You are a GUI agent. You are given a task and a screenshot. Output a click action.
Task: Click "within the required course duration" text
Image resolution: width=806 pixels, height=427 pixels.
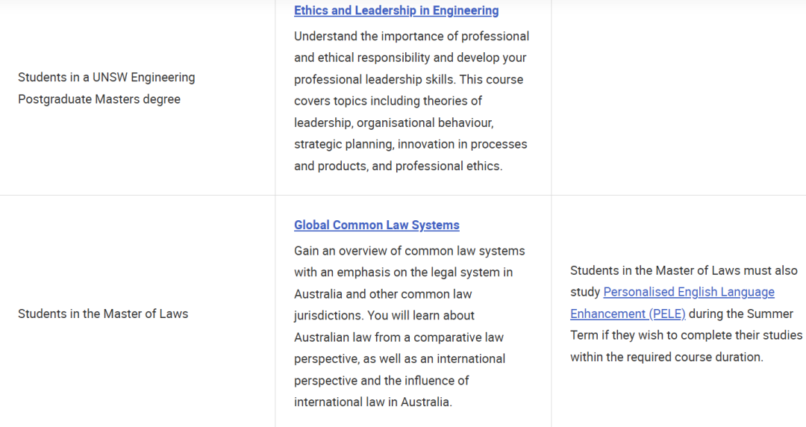click(x=666, y=357)
